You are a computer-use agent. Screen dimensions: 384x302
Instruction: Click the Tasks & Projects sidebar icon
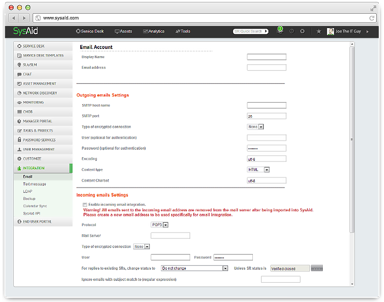(19, 130)
